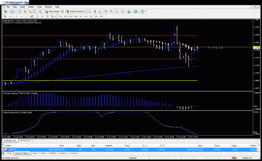Screen dimensions: 262x161
Task: Switch chart to line chart view
Action: (100, 11)
